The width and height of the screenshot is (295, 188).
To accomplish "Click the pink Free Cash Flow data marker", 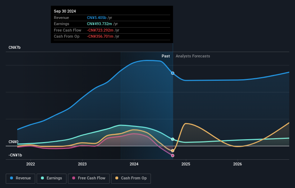I will [172, 155].
